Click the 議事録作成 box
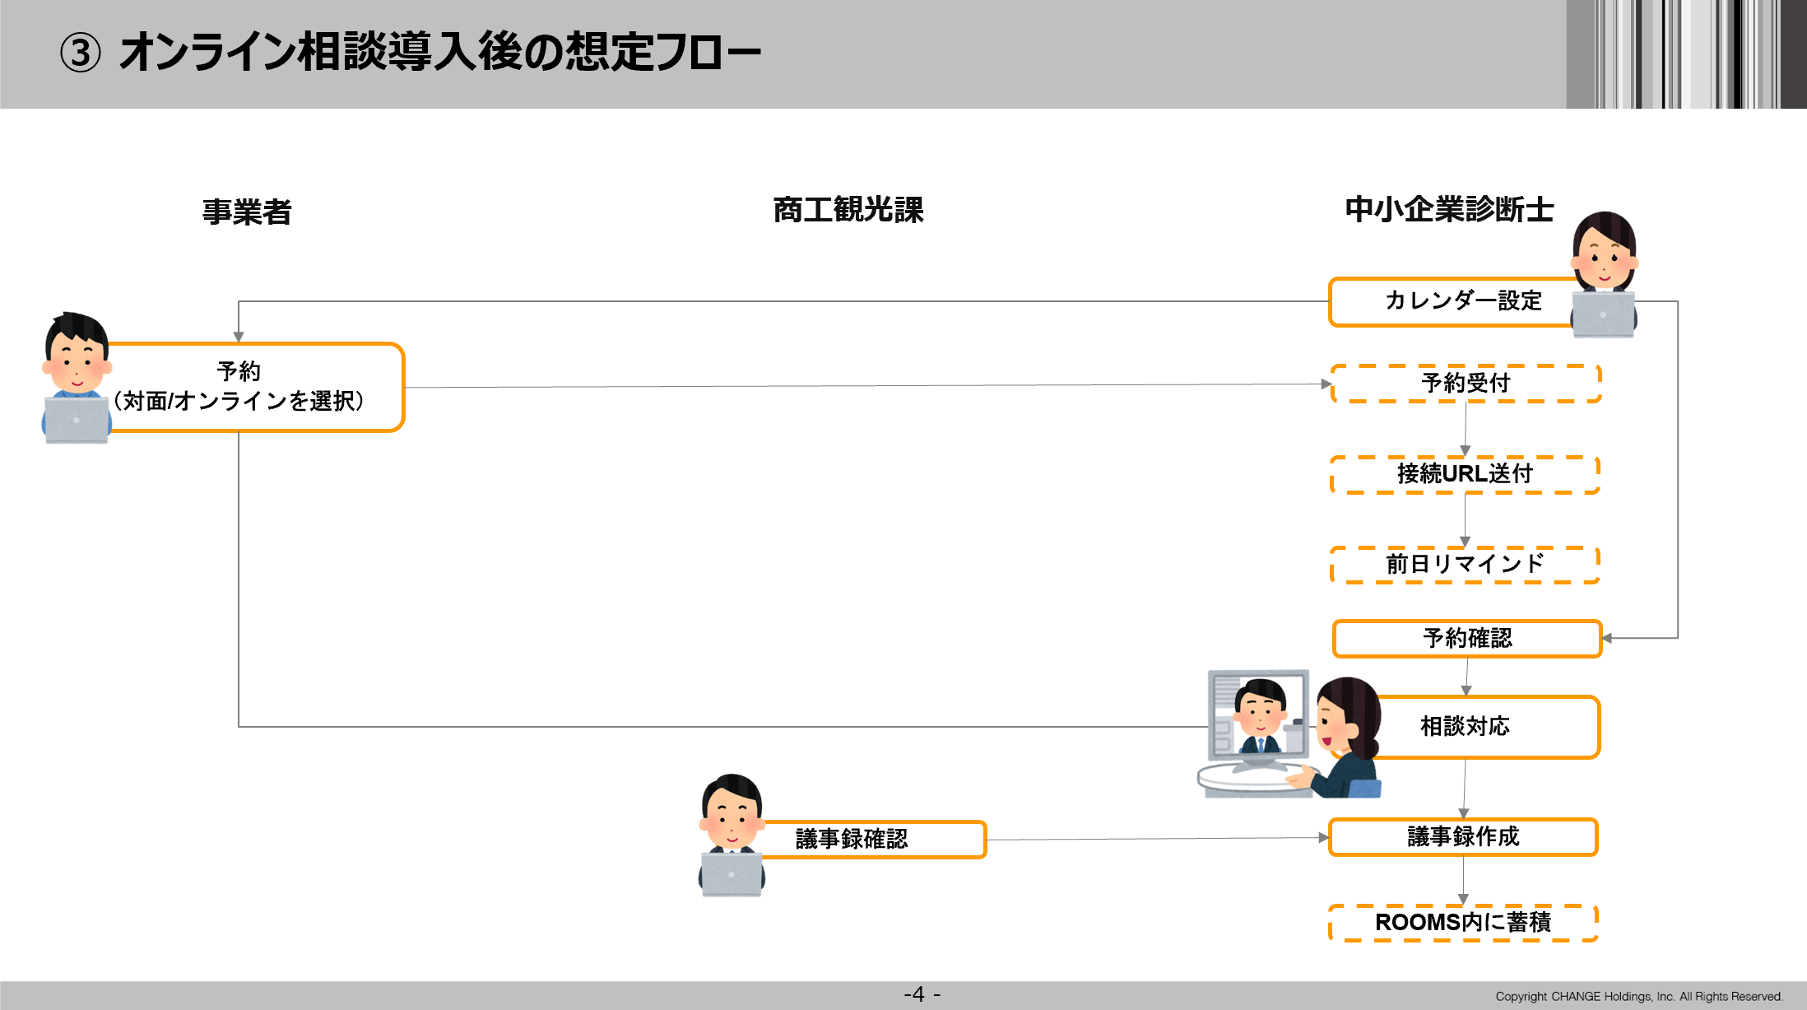 point(1463,837)
